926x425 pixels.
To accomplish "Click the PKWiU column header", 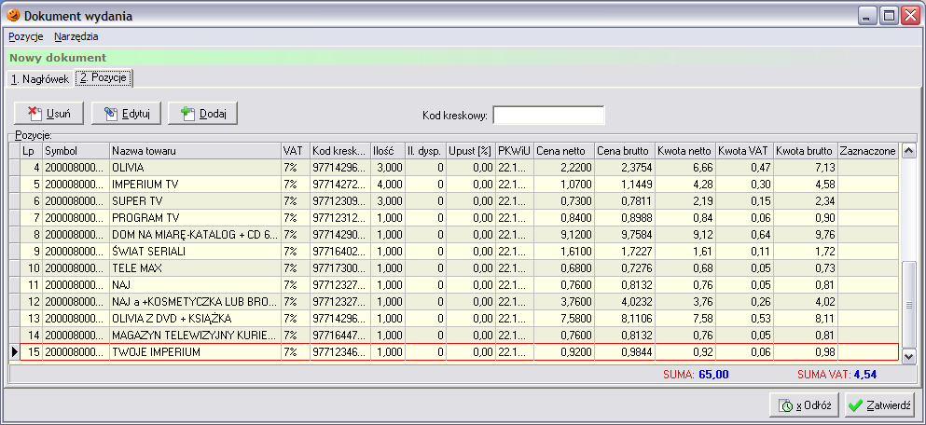I will pos(515,151).
